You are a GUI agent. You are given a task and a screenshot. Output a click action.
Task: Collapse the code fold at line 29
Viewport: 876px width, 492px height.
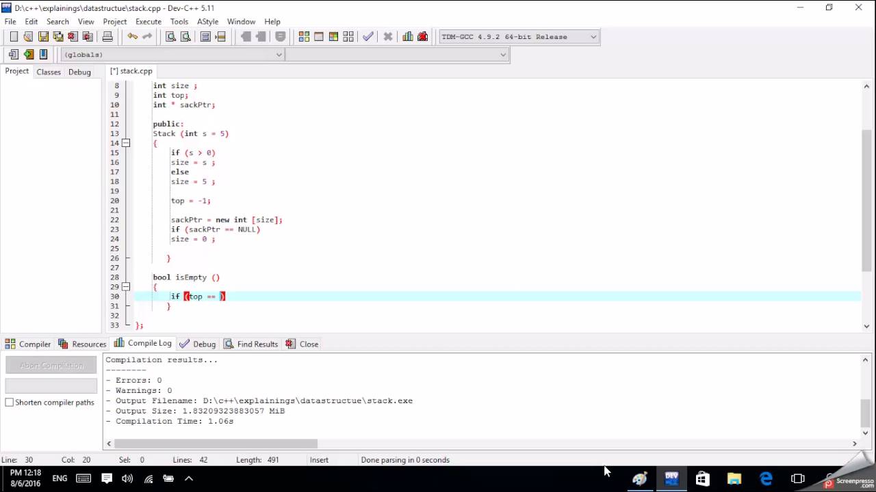[126, 287]
